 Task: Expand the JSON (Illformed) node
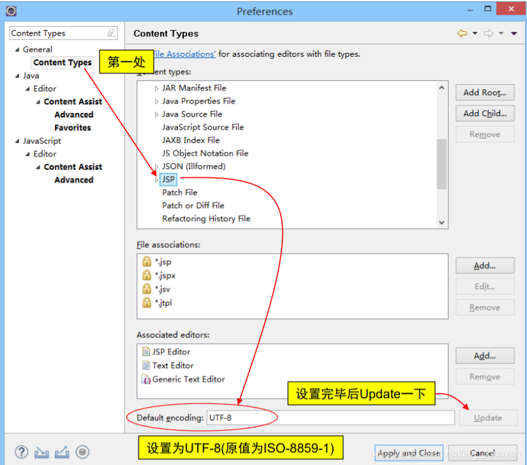tap(156, 166)
